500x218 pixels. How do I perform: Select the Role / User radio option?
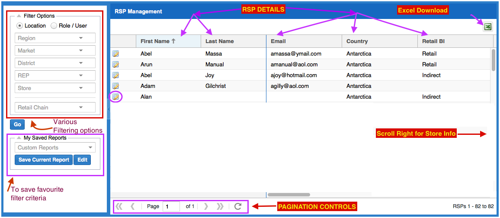tap(54, 26)
